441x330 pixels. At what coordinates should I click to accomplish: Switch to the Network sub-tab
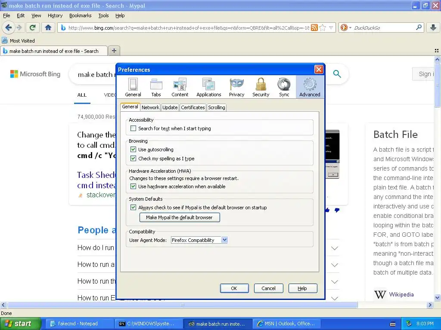tap(150, 107)
